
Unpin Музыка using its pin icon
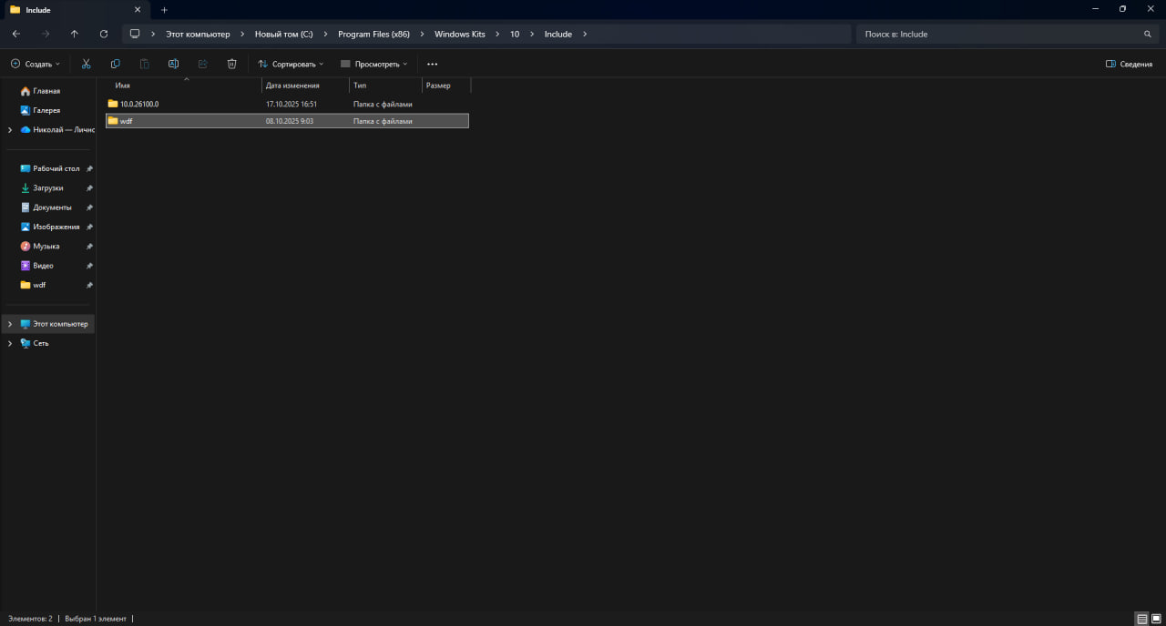pos(89,247)
